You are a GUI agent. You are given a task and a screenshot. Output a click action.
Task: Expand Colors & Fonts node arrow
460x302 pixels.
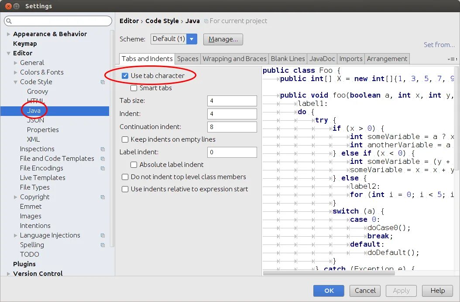[x=16, y=72]
